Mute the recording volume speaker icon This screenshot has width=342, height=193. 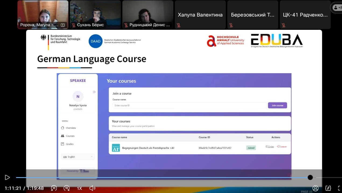click(x=92, y=188)
